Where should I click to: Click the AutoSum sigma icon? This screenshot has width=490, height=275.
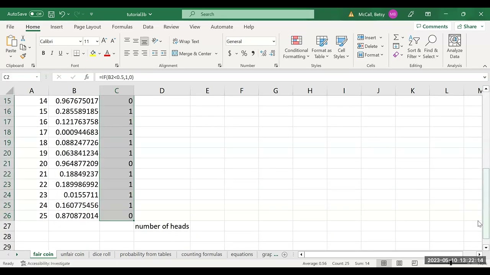[x=396, y=37]
